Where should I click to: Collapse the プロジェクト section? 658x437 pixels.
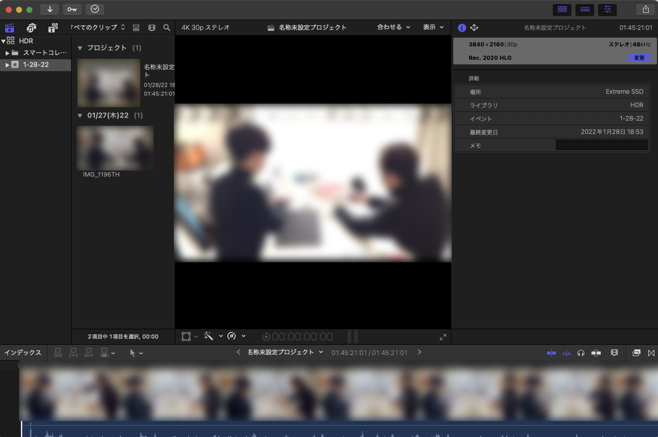[80, 48]
